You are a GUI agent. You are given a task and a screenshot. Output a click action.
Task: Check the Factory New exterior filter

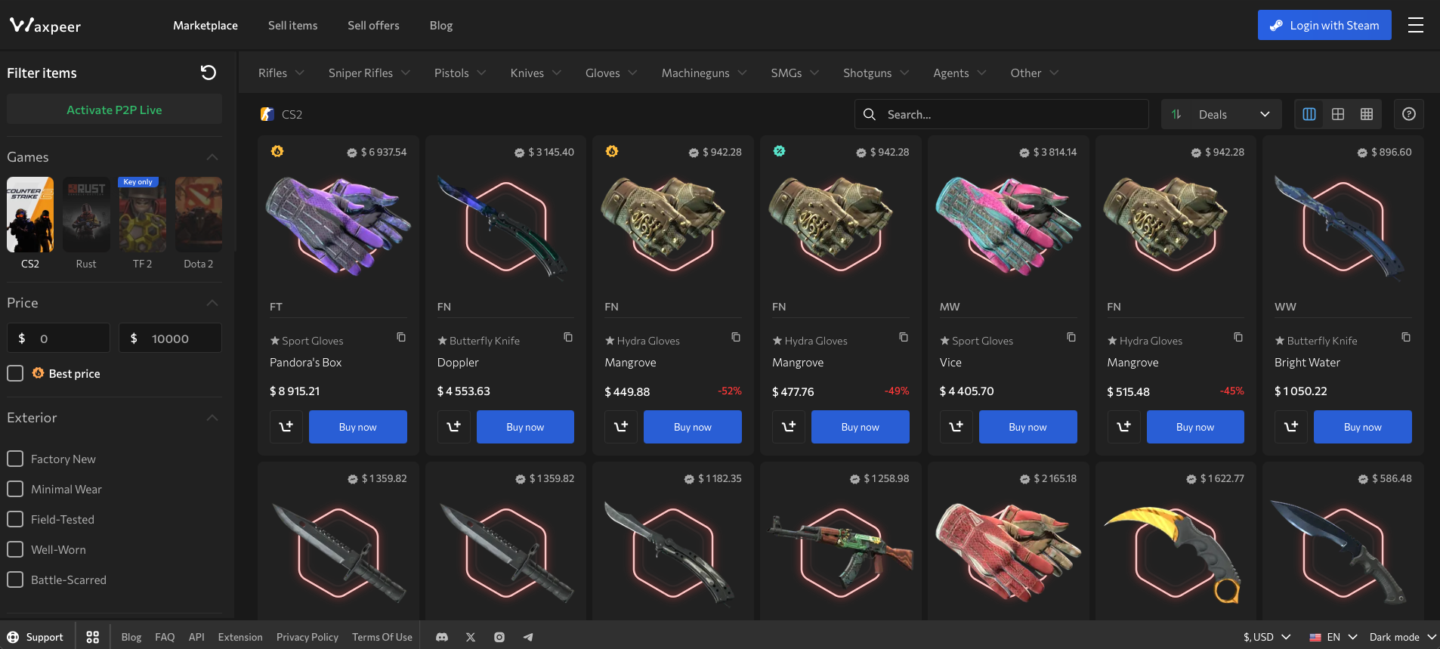pos(15,459)
